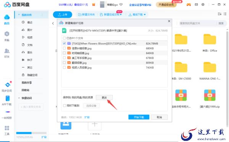The image size is (229, 142).
Task: Open the 来自：SM-C5000 folder
Action: coord(181,67)
